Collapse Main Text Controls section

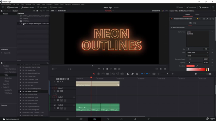point(171,28)
